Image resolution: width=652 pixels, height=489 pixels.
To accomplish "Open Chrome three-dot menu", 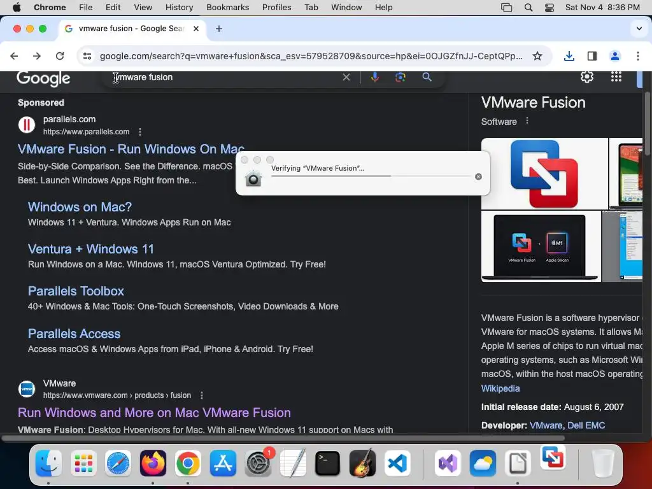I will (x=638, y=56).
